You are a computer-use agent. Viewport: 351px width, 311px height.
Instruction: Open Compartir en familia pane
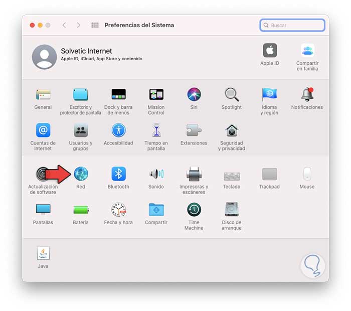(x=307, y=50)
